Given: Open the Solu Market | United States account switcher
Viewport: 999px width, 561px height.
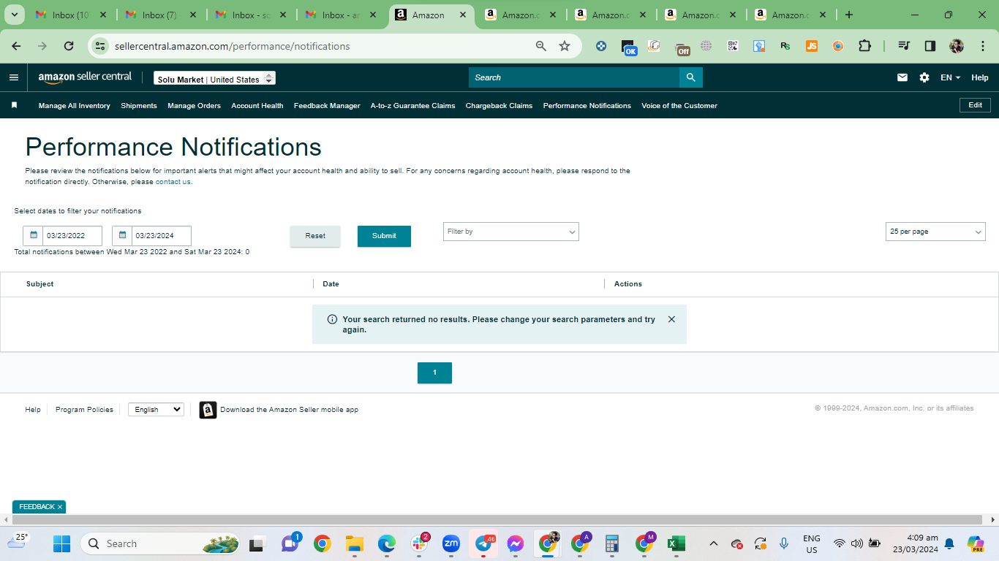Looking at the screenshot, I should point(214,79).
